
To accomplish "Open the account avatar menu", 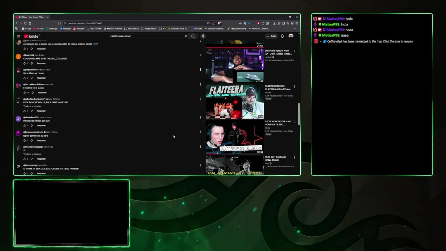I will click(291, 36).
